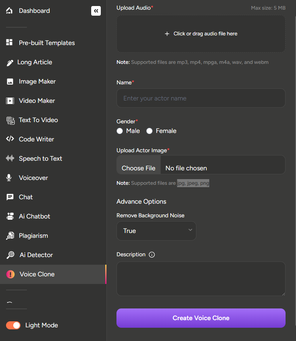
Task: Open the Ai Chatbot menu item
Action: click(x=35, y=216)
